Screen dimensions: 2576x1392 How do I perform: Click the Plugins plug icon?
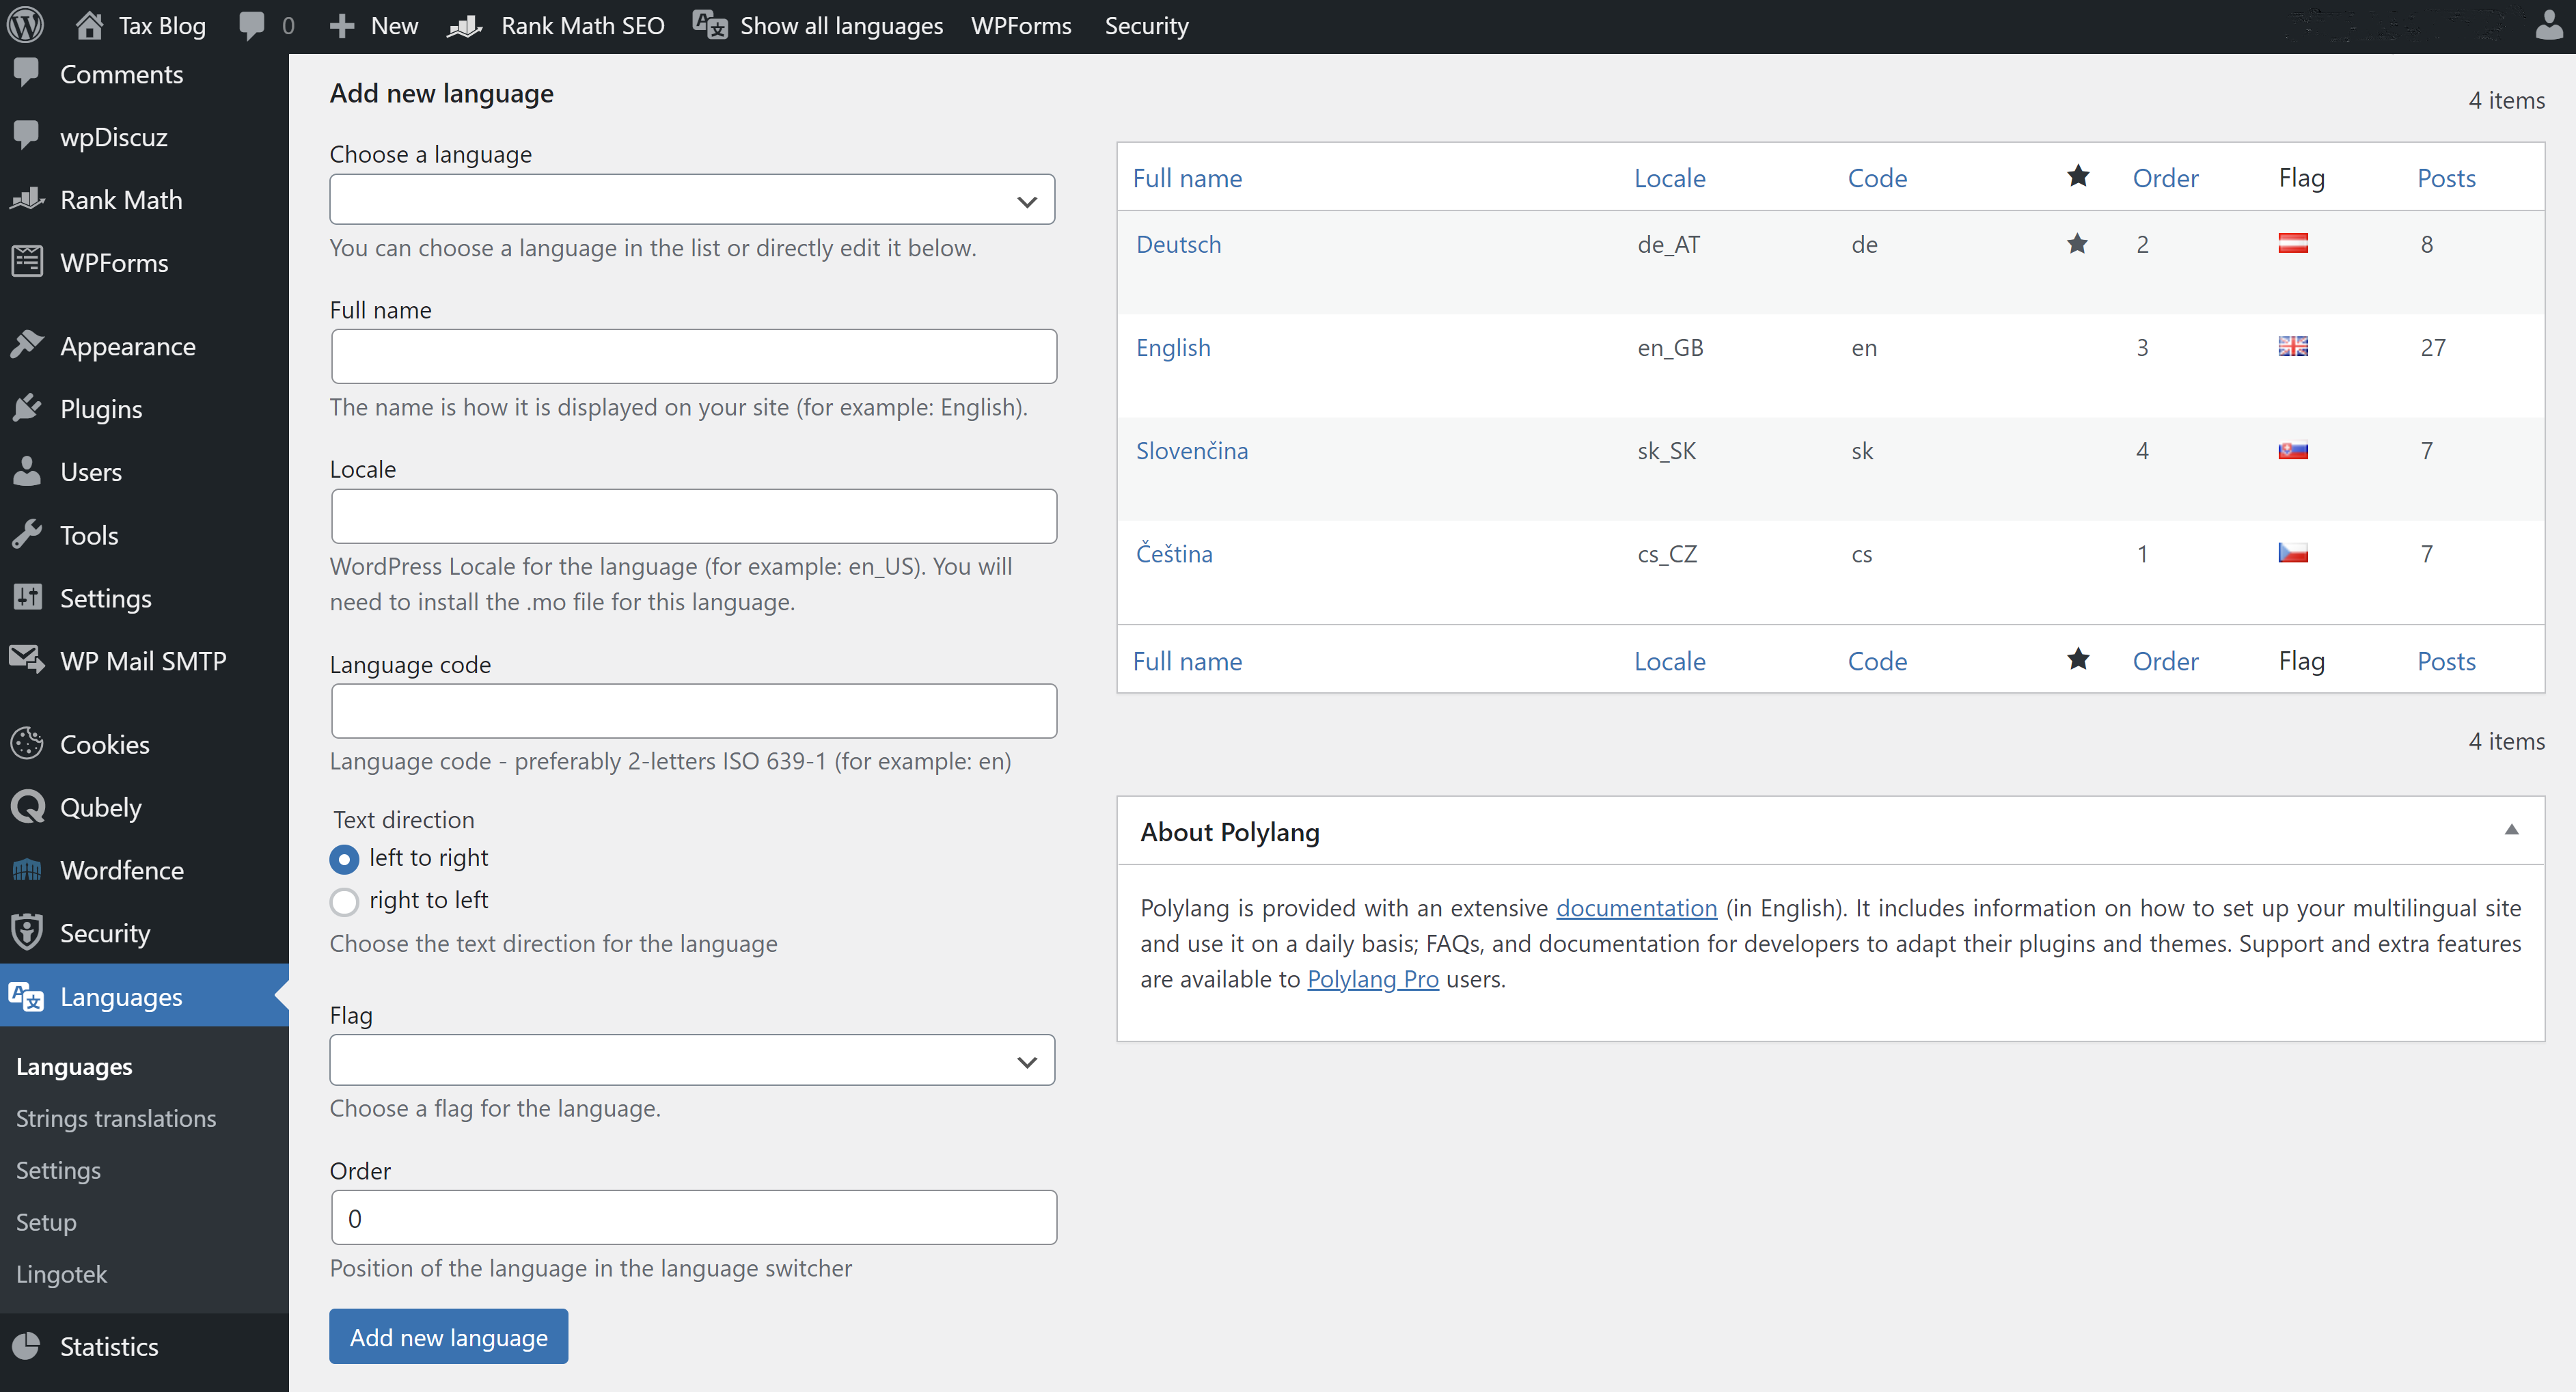[27, 408]
